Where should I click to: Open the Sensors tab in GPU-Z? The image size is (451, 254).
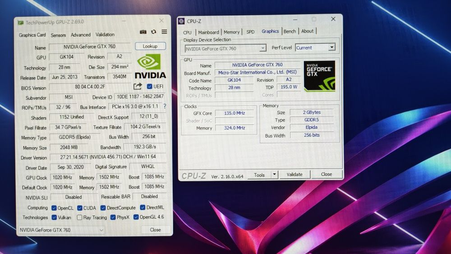click(58, 35)
